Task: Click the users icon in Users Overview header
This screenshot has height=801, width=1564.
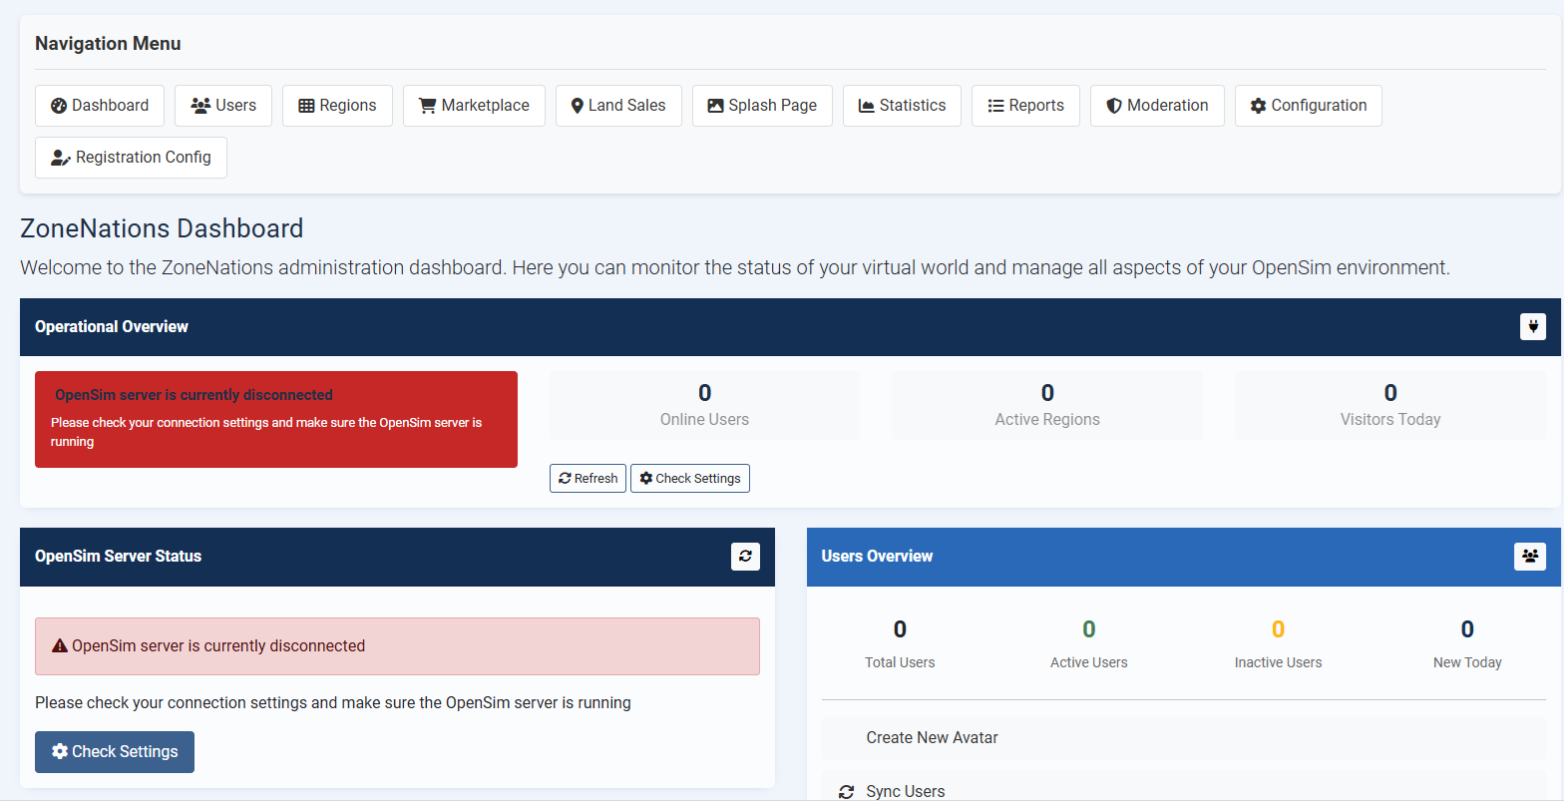Action: [1530, 557]
